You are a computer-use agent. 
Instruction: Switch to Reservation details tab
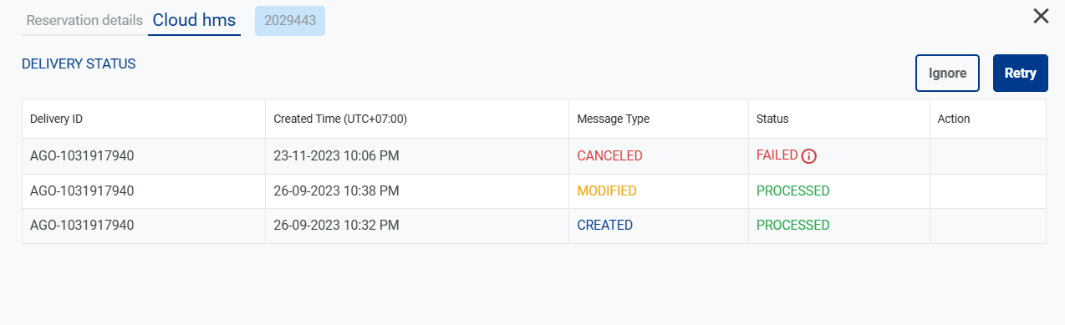pyautogui.click(x=84, y=21)
